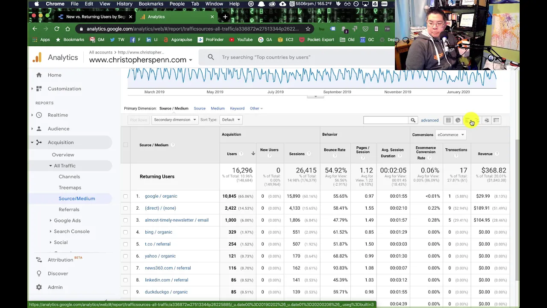Image resolution: width=547 pixels, height=308 pixels.
Task: Tick the select-all checkbox in table header
Action: [125, 145]
